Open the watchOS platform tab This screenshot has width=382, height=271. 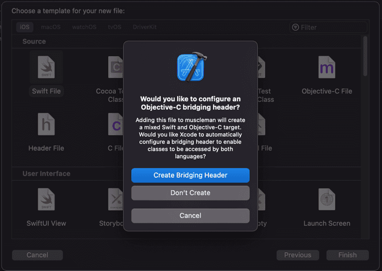pyautogui.click(x=84, y=27)
